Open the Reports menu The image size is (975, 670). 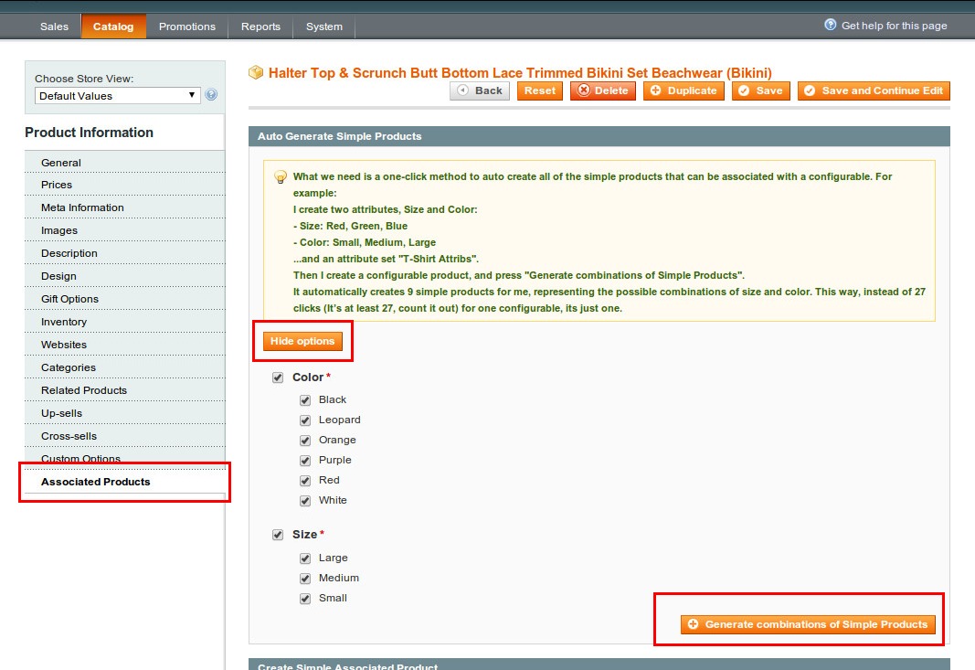[x=260, y=27]
